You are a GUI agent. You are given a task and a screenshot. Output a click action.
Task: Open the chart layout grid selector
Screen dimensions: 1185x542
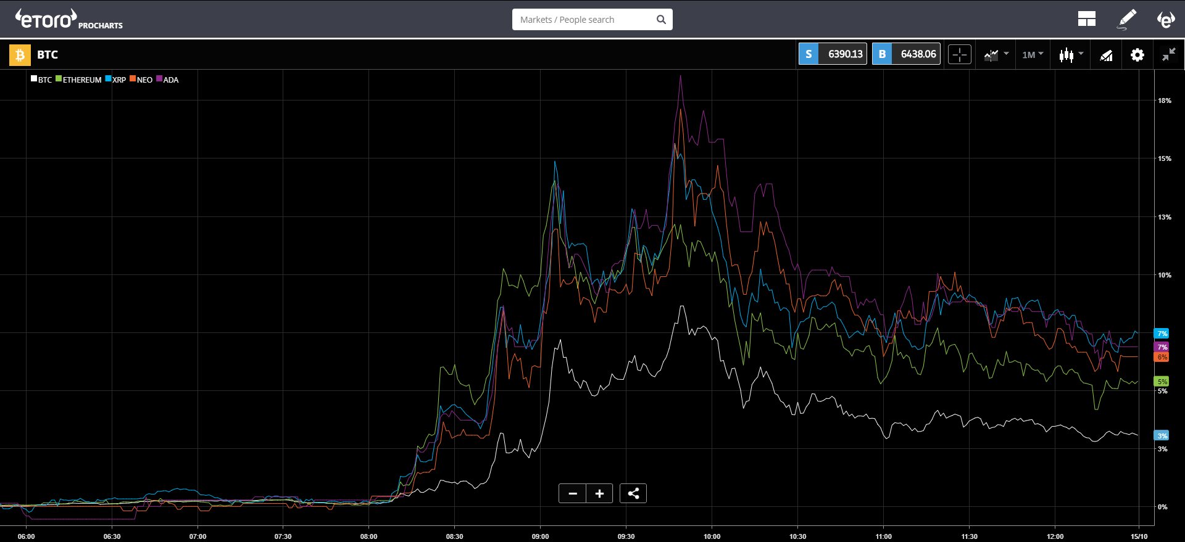click(1086, 19)
